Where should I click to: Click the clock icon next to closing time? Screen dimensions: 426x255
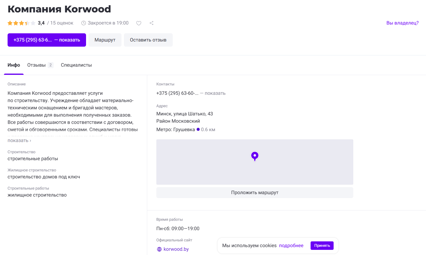[x=84, y=23]
